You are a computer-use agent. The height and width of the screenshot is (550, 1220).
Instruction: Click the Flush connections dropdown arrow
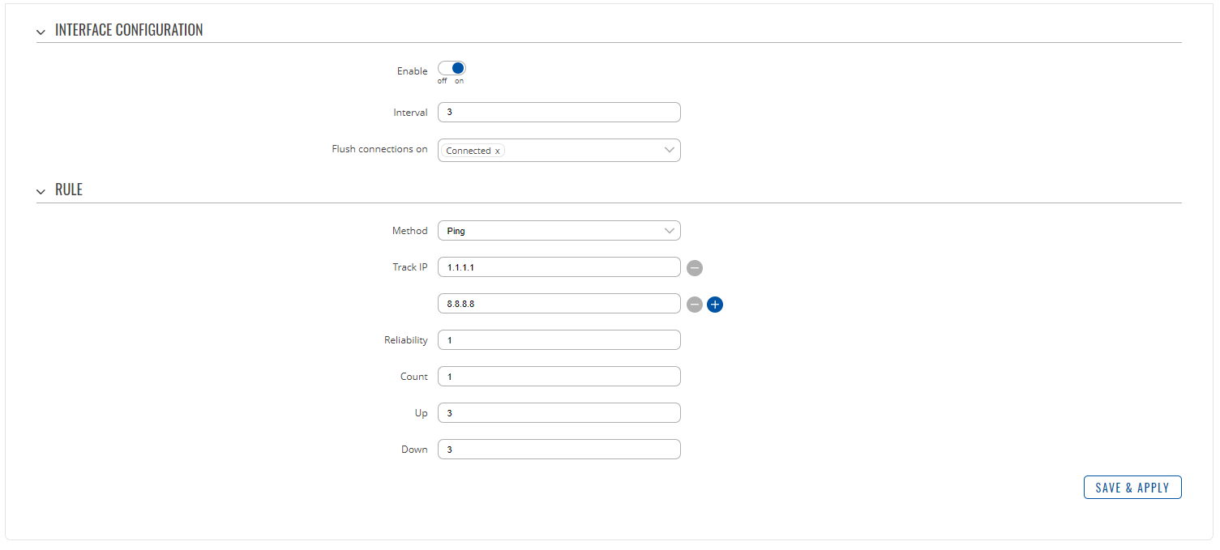pyautogui.click(x=670, y=150)
